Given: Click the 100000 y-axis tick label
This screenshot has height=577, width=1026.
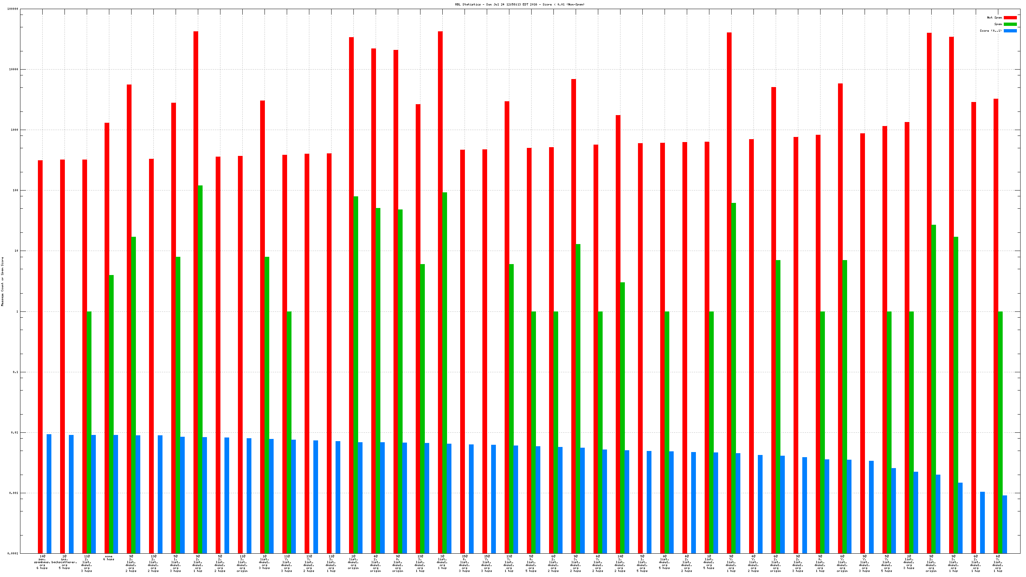Looking at the screenshot, I should 13,9.
